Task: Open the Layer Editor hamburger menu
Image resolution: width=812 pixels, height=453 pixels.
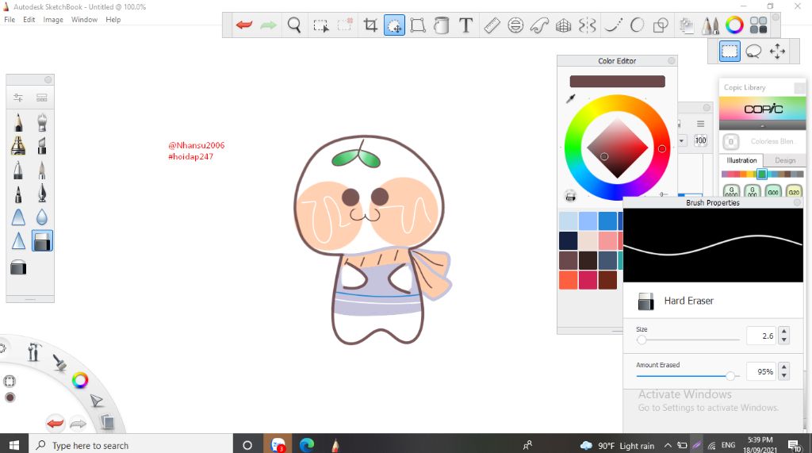Action: (x=701, y=124)
